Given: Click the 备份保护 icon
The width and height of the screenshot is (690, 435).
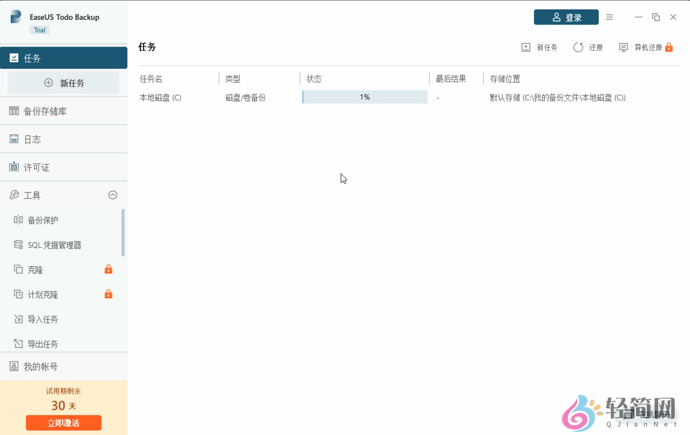Looking at the screenshot, I should pyautogui.click(x=18, y=220).
